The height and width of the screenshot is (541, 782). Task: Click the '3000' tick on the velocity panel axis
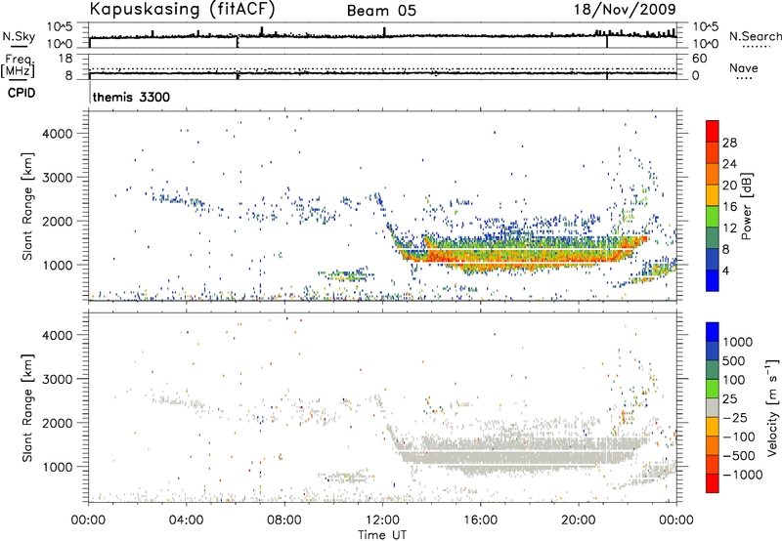(x=57, y=379)
